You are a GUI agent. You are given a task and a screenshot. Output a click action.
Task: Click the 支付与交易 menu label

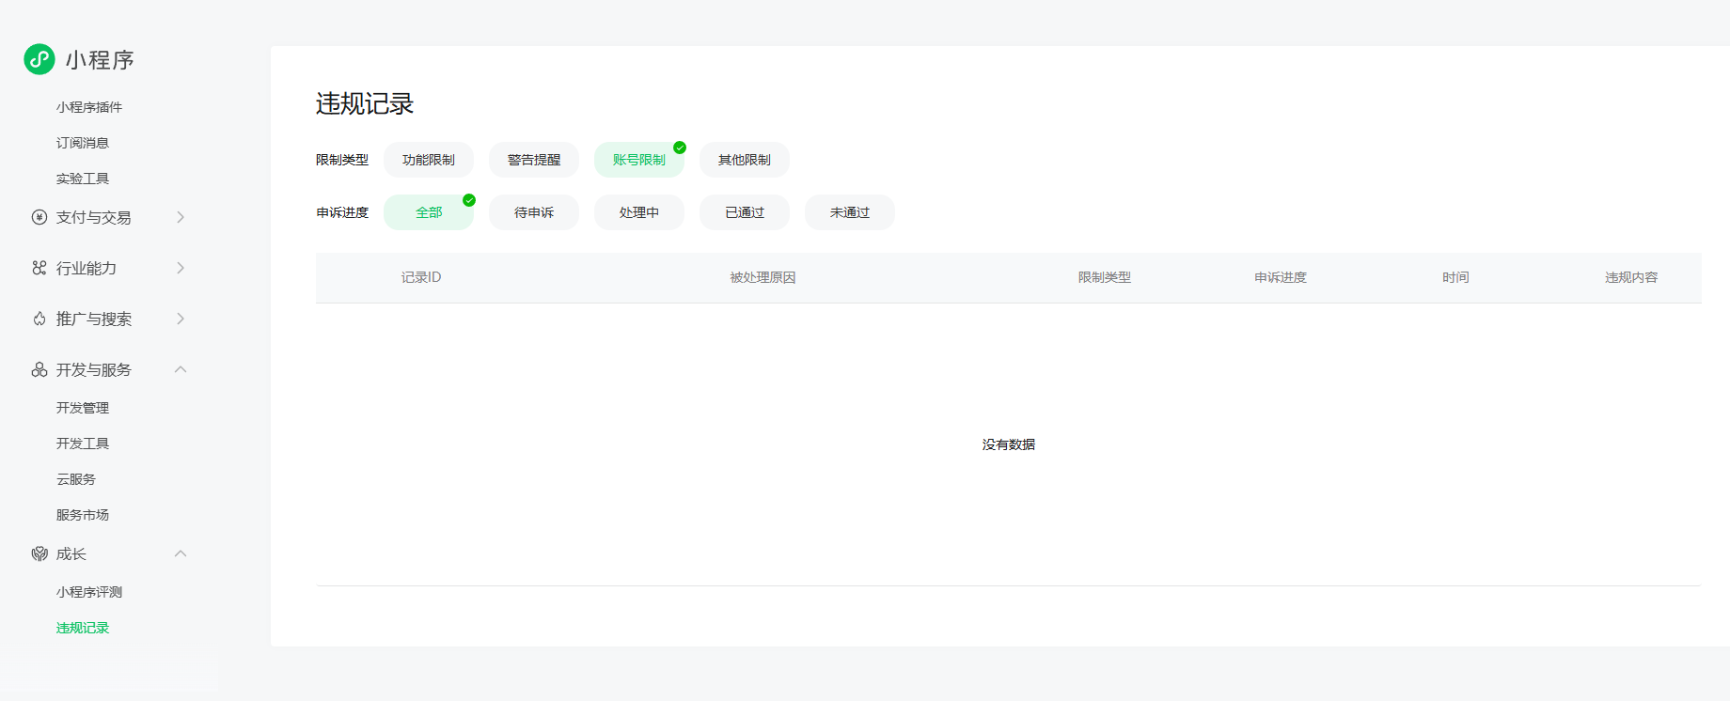pos(94,217)
